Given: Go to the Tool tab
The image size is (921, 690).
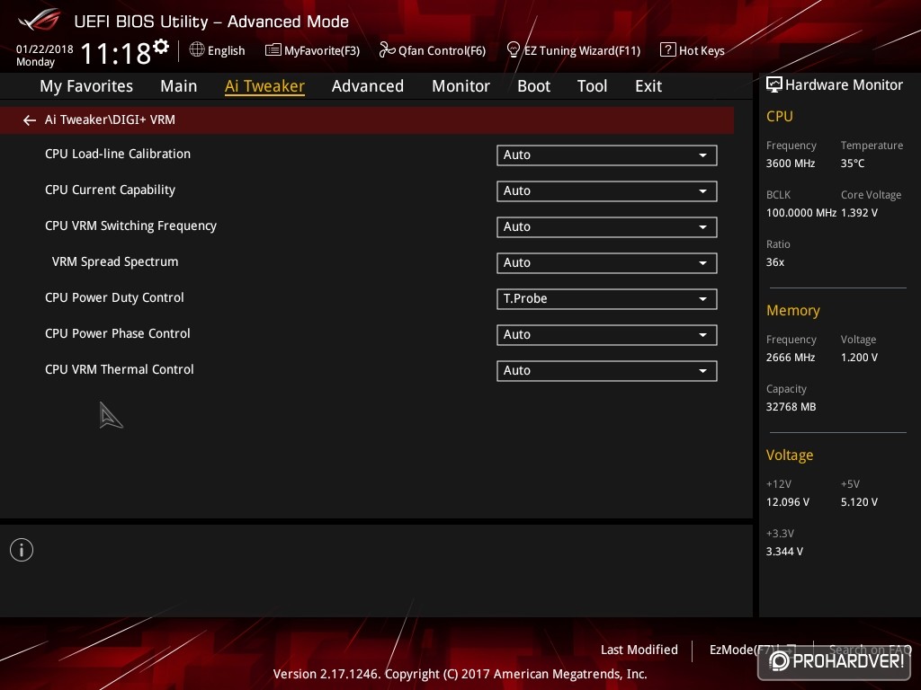Looking at the screenshot, I should click(x=592, y=86).
